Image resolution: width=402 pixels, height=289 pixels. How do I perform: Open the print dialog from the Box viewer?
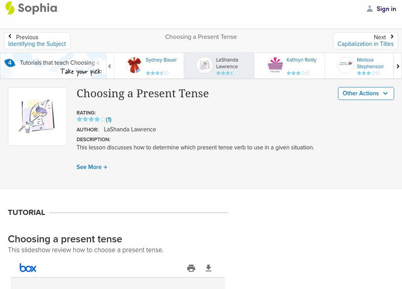(x=191, y=267)
